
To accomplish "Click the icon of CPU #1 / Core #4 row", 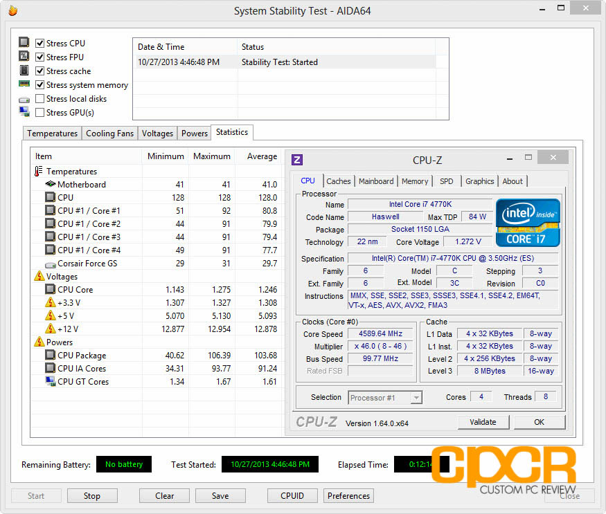I will [51, 250].
